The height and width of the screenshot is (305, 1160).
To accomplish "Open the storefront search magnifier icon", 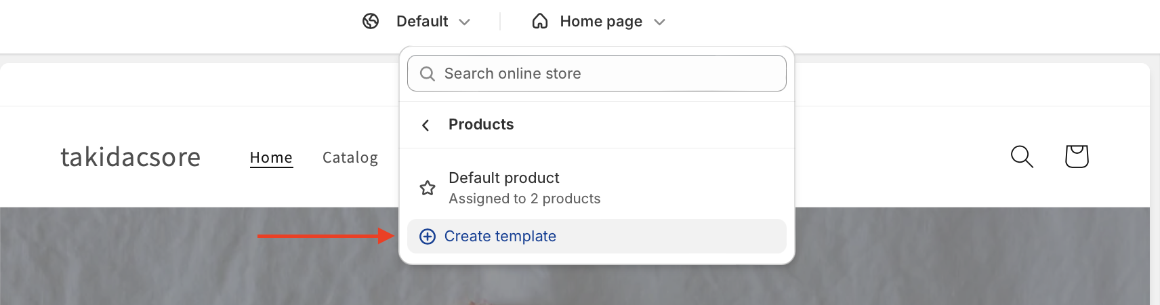I will [x=1022, y=157].
